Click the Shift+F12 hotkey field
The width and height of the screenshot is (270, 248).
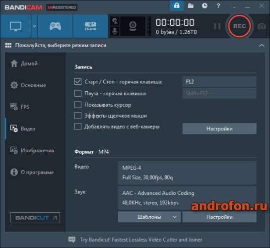coord(219,93)
